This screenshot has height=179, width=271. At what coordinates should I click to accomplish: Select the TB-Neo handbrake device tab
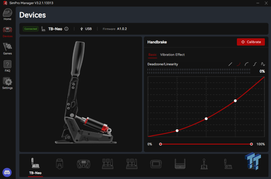[x=35, y=166]
